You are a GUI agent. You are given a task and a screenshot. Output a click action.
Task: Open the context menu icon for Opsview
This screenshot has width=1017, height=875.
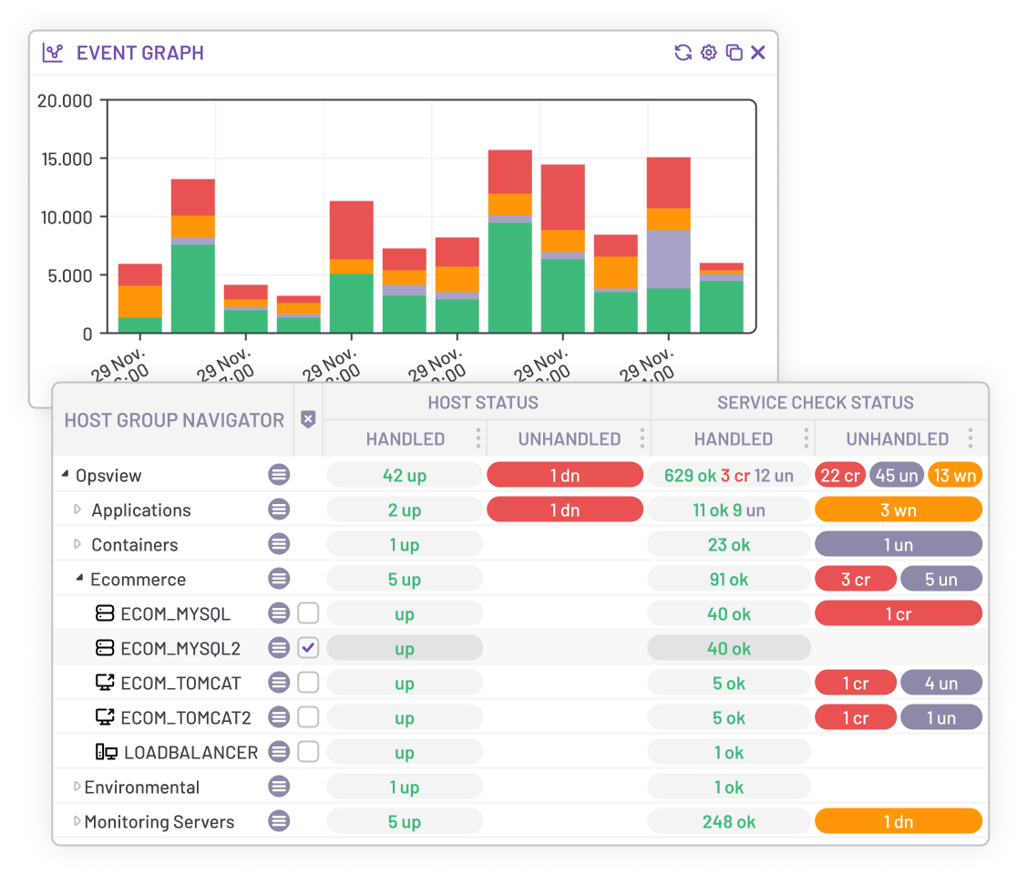[279, 475]
